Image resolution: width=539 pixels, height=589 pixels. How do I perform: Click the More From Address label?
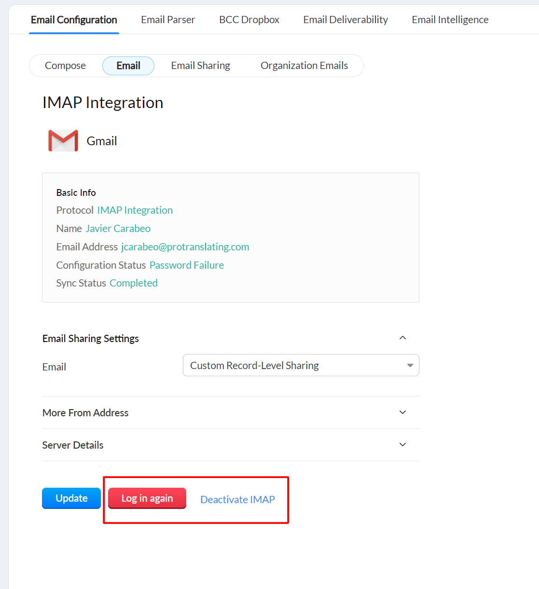tap(85, 413)
